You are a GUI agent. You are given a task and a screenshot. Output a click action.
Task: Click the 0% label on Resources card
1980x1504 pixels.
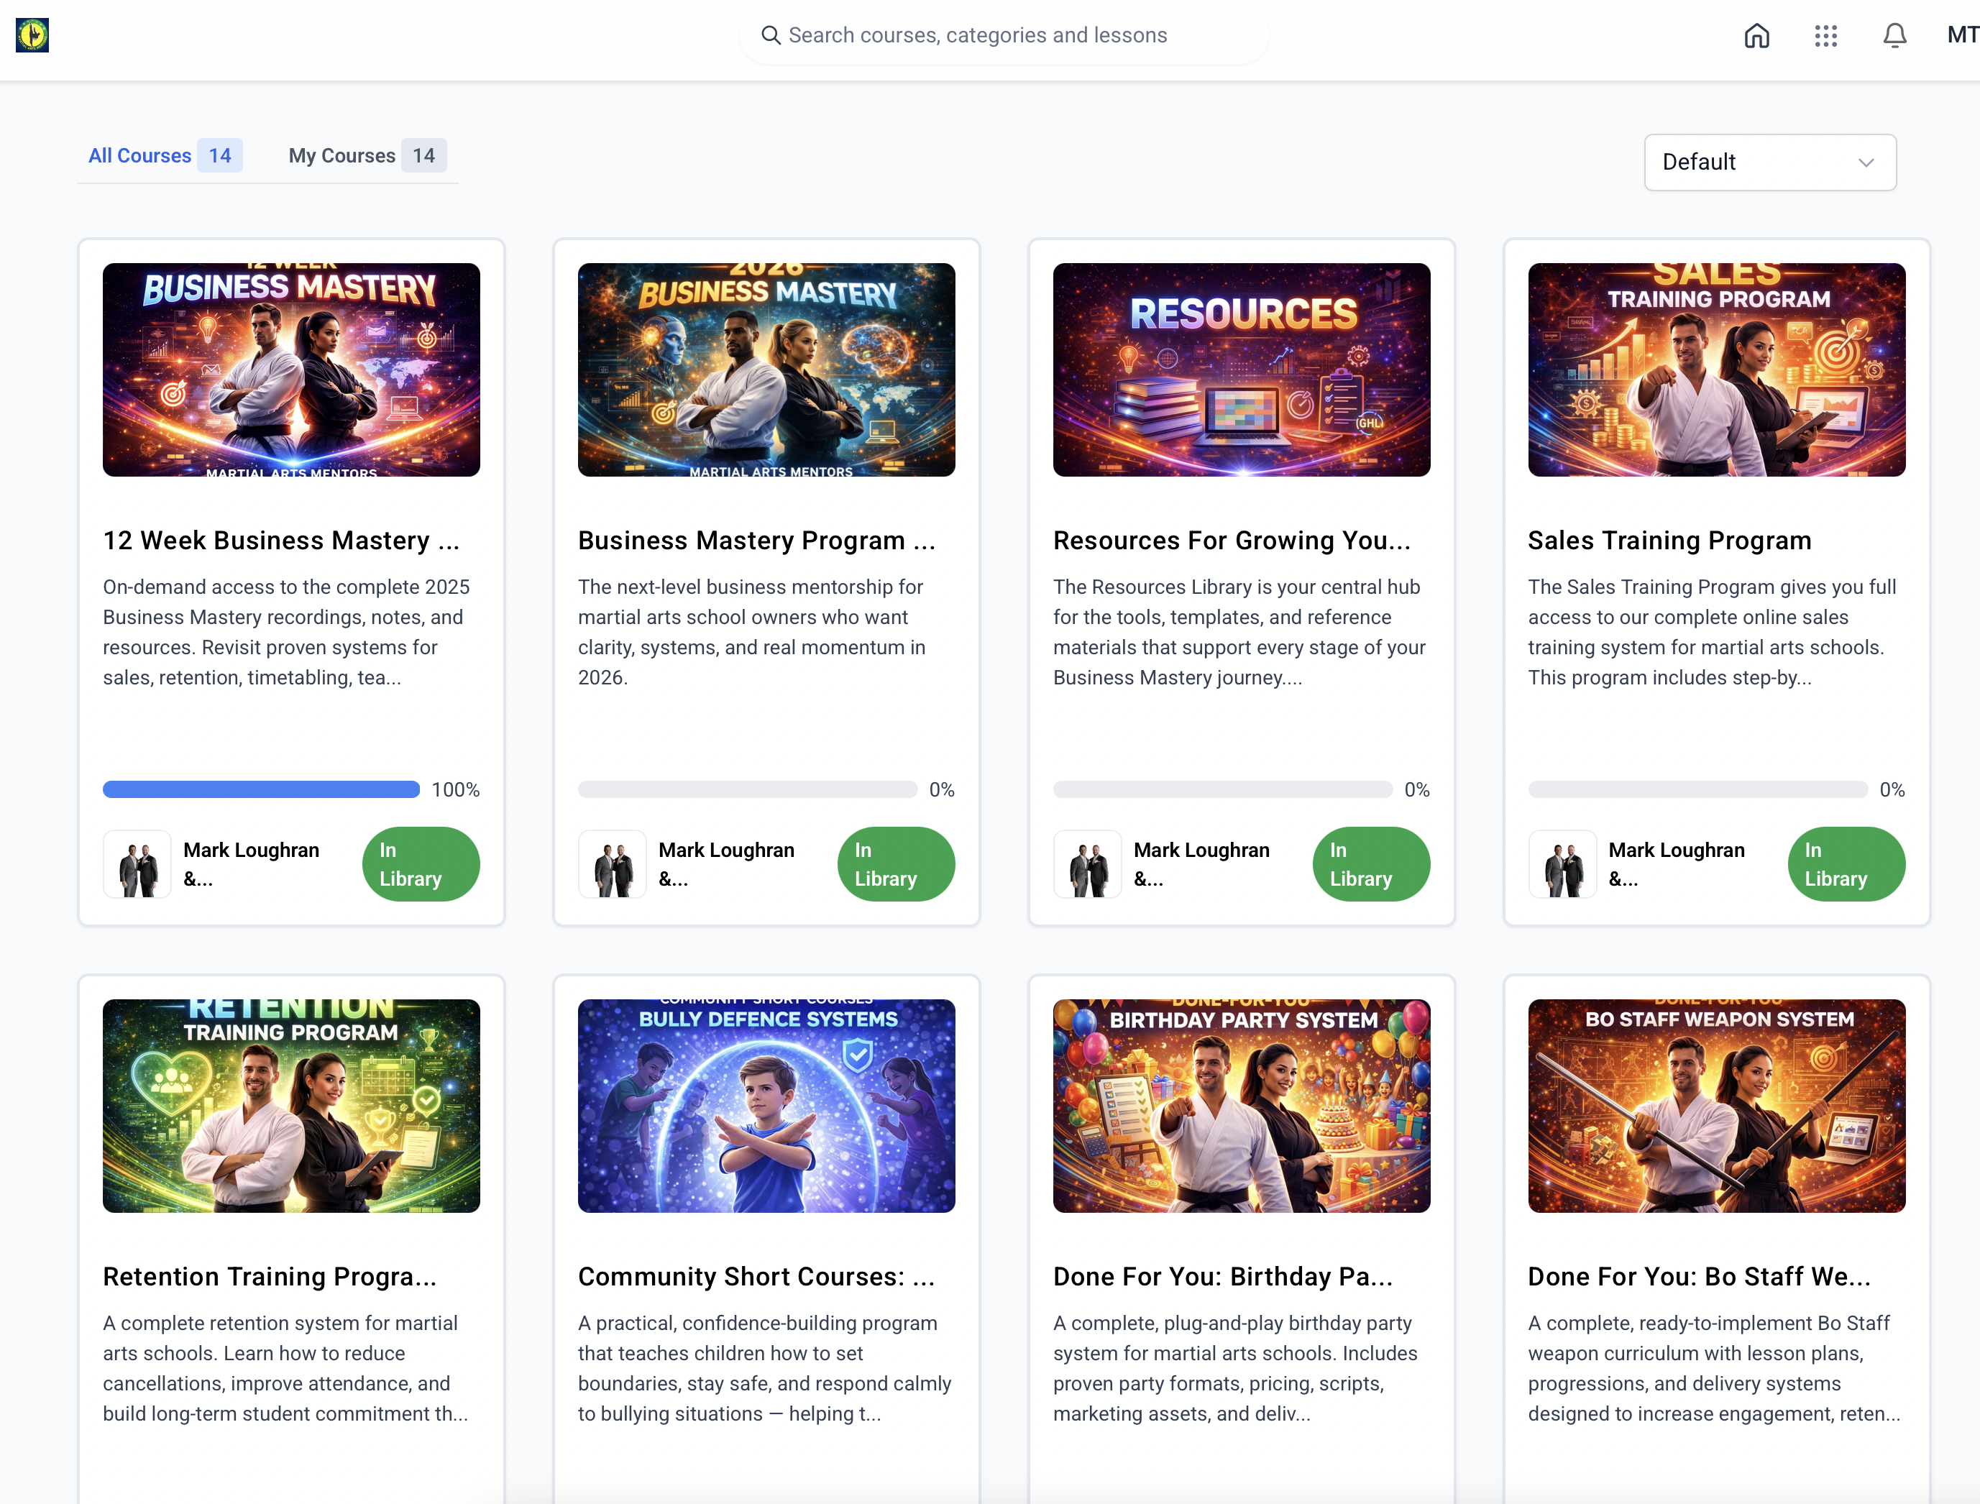pyautogui.click(x=1417, y=789)
